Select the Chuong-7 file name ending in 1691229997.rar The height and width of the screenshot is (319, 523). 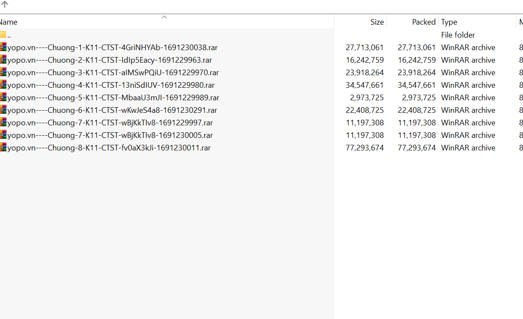coord(110,123)
